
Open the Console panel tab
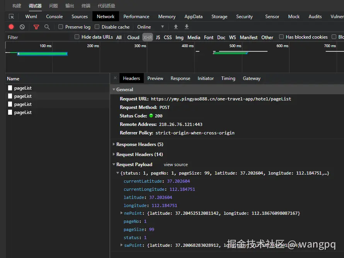(x=54, y=17)
